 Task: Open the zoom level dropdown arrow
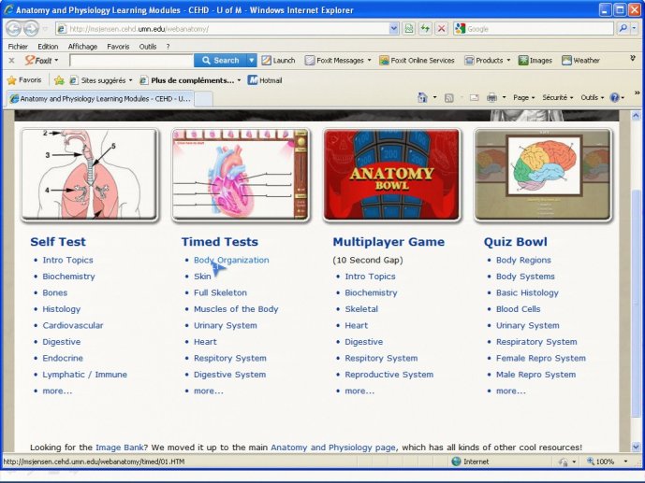point(625,462)
